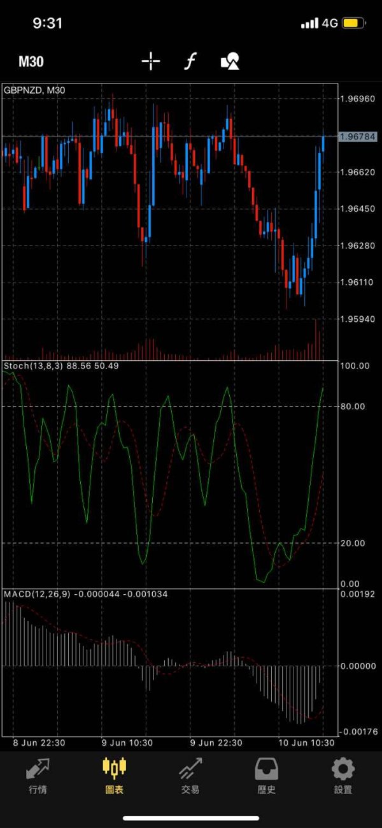
Task: Tap the MACD 0.00192 scale value
Action: click(359, 594)
